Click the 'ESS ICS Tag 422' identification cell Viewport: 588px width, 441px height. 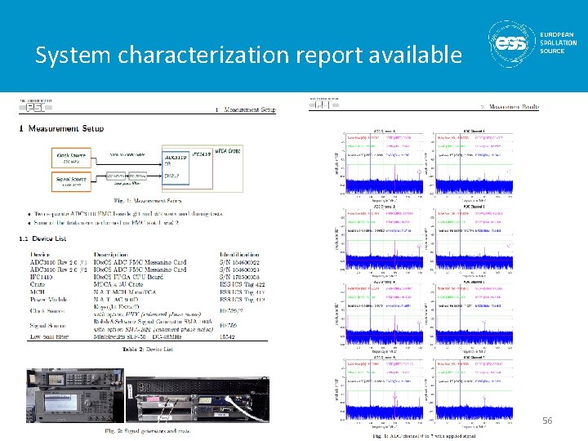243,285
